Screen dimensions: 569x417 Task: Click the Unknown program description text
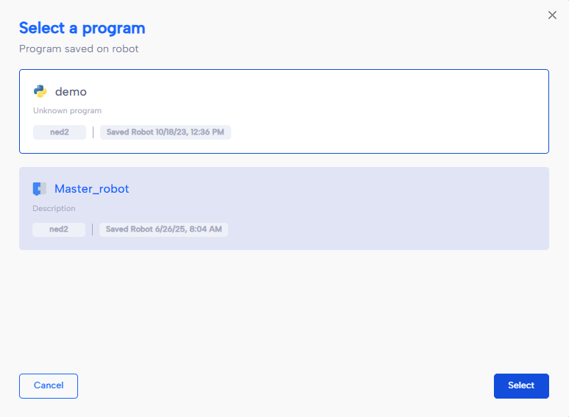pyautogui.click(x=68, y=110)
